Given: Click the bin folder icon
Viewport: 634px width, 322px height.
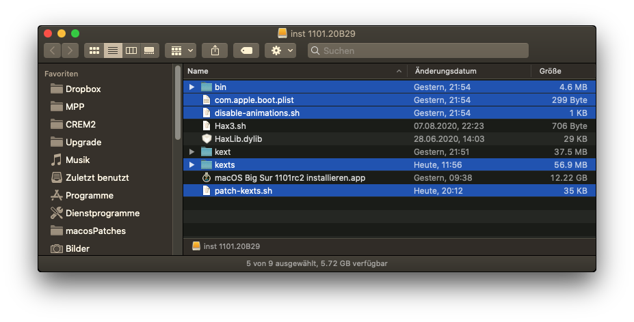Looking at the screenshot, I should (x=207, y=87).
